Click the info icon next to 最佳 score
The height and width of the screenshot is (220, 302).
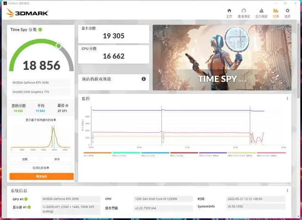67,106
